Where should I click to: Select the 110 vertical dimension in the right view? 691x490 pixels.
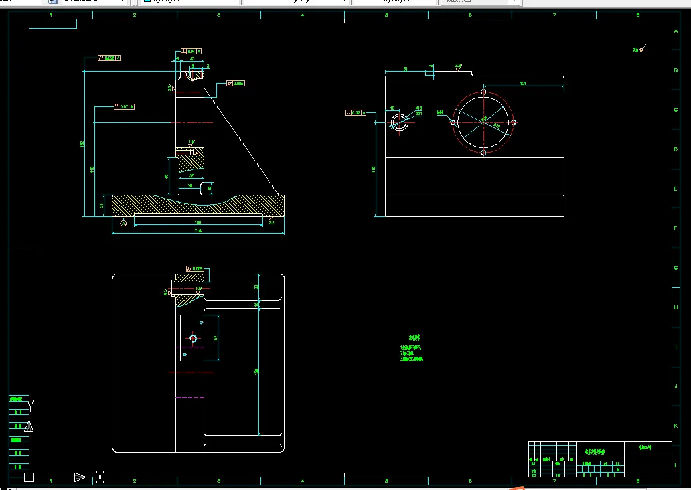373,169
